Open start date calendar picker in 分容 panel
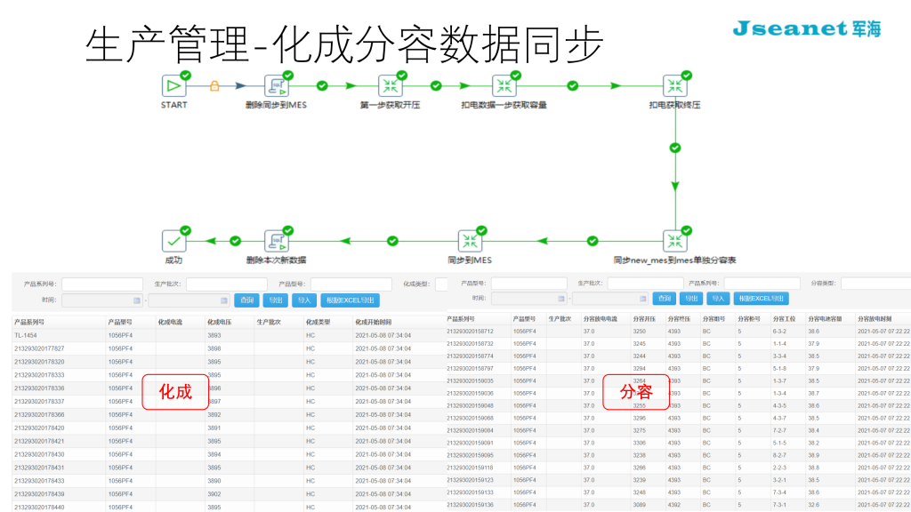The width and height of the screenshot is (911, 512). pos(559,299)
